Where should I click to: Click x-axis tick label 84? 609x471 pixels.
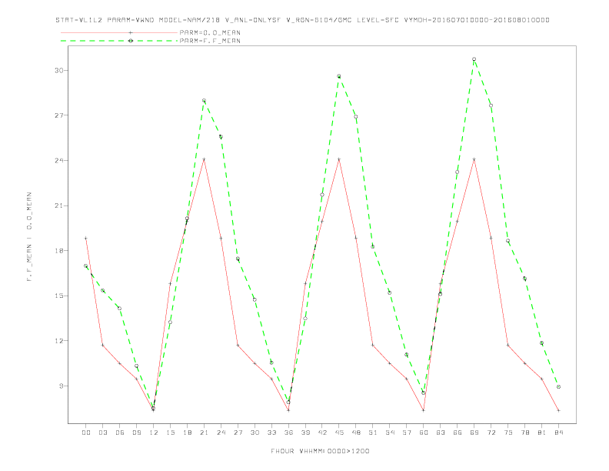point(559,433)
